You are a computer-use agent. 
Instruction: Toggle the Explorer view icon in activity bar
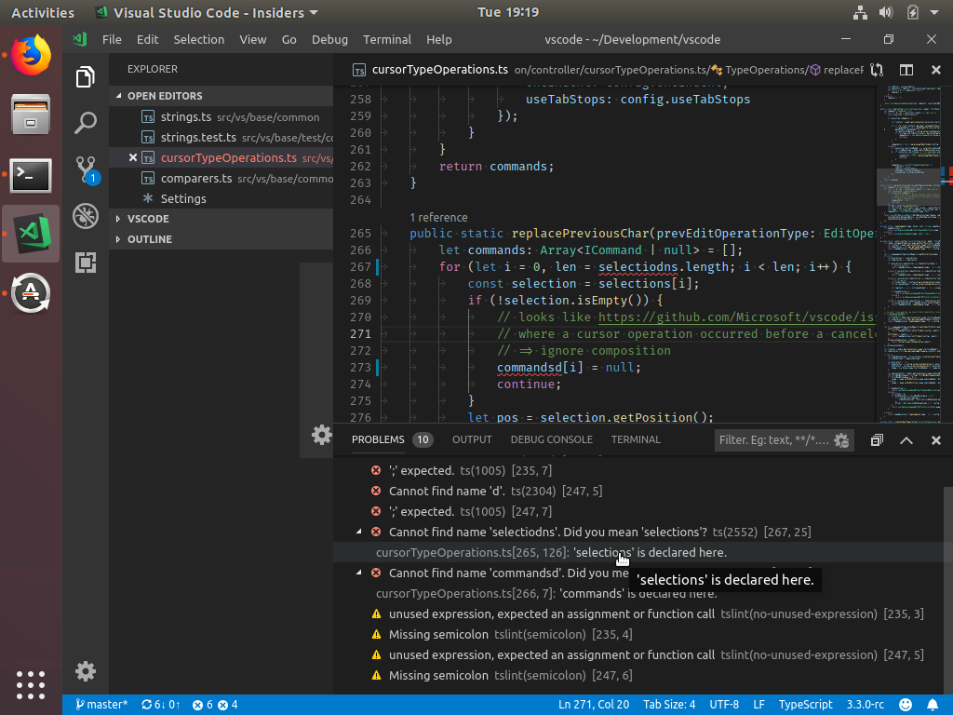[86, 76]
